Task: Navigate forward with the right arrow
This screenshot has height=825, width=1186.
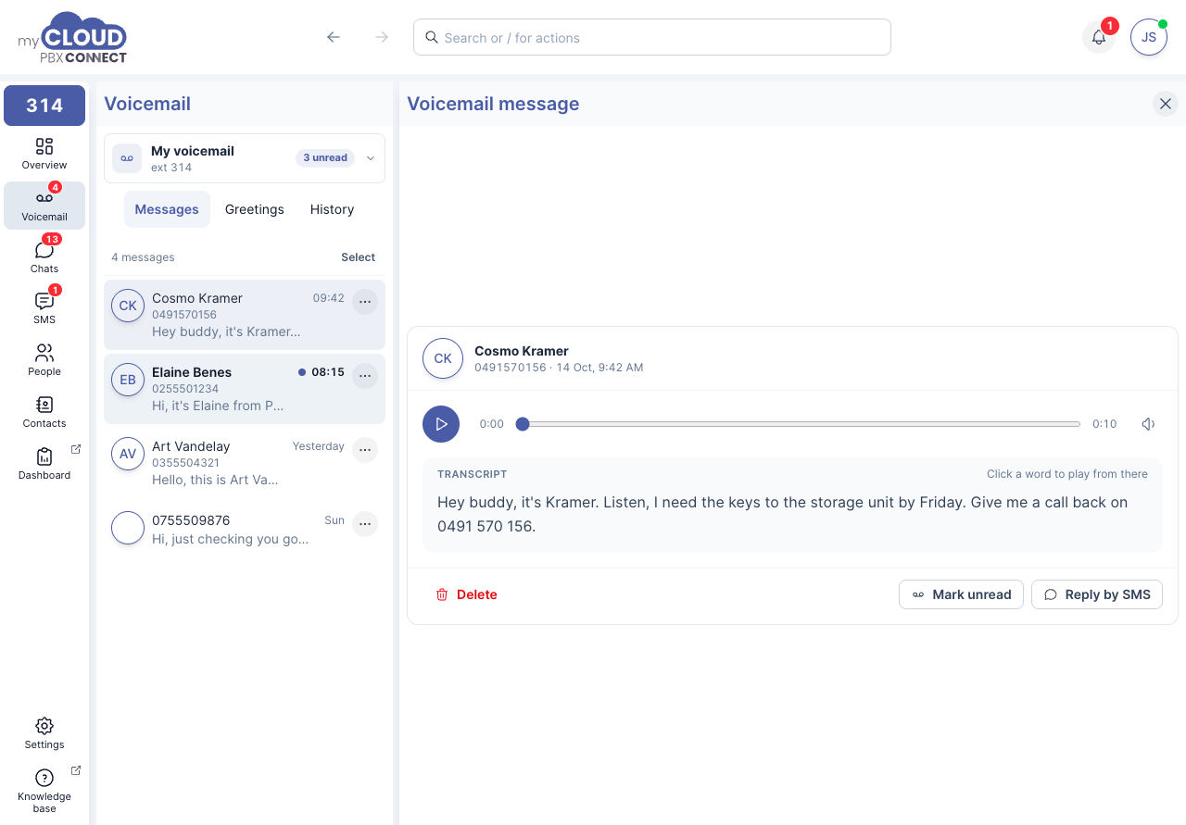Action: [382, 37]
